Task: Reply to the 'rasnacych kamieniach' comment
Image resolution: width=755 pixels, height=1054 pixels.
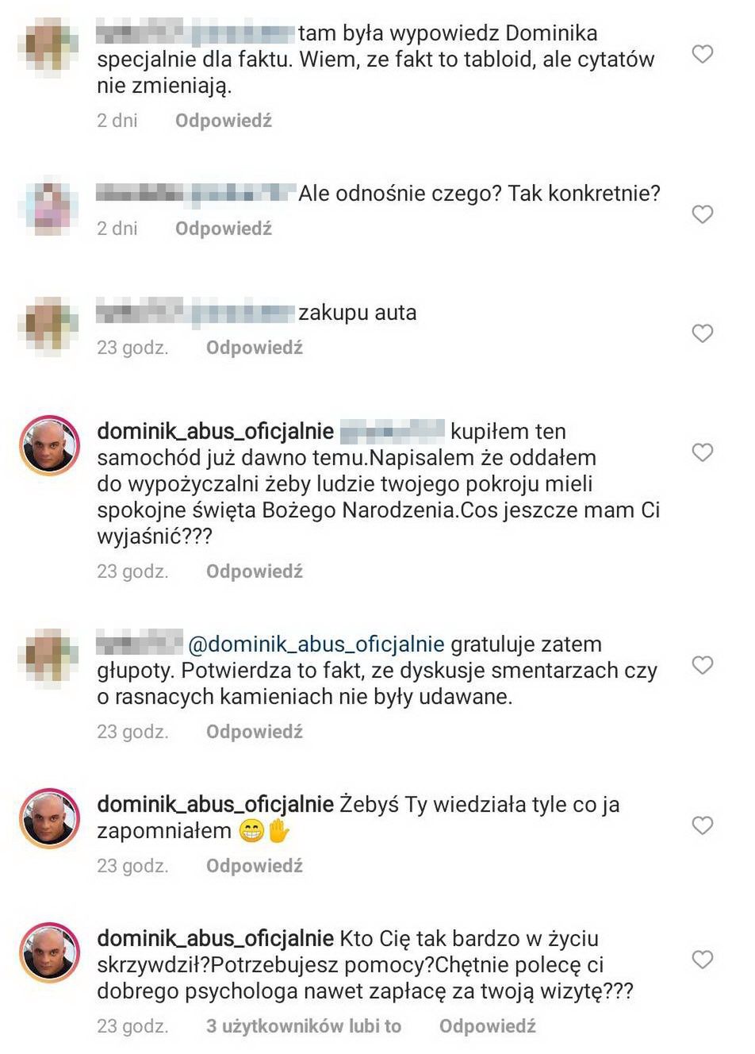Action: pos(255,732)
